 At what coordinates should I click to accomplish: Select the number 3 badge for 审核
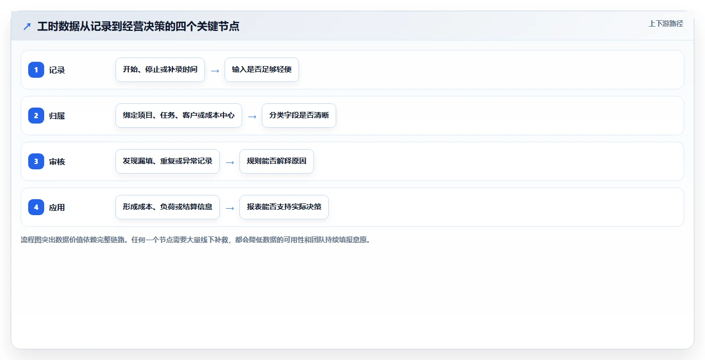tap(36, 161)
